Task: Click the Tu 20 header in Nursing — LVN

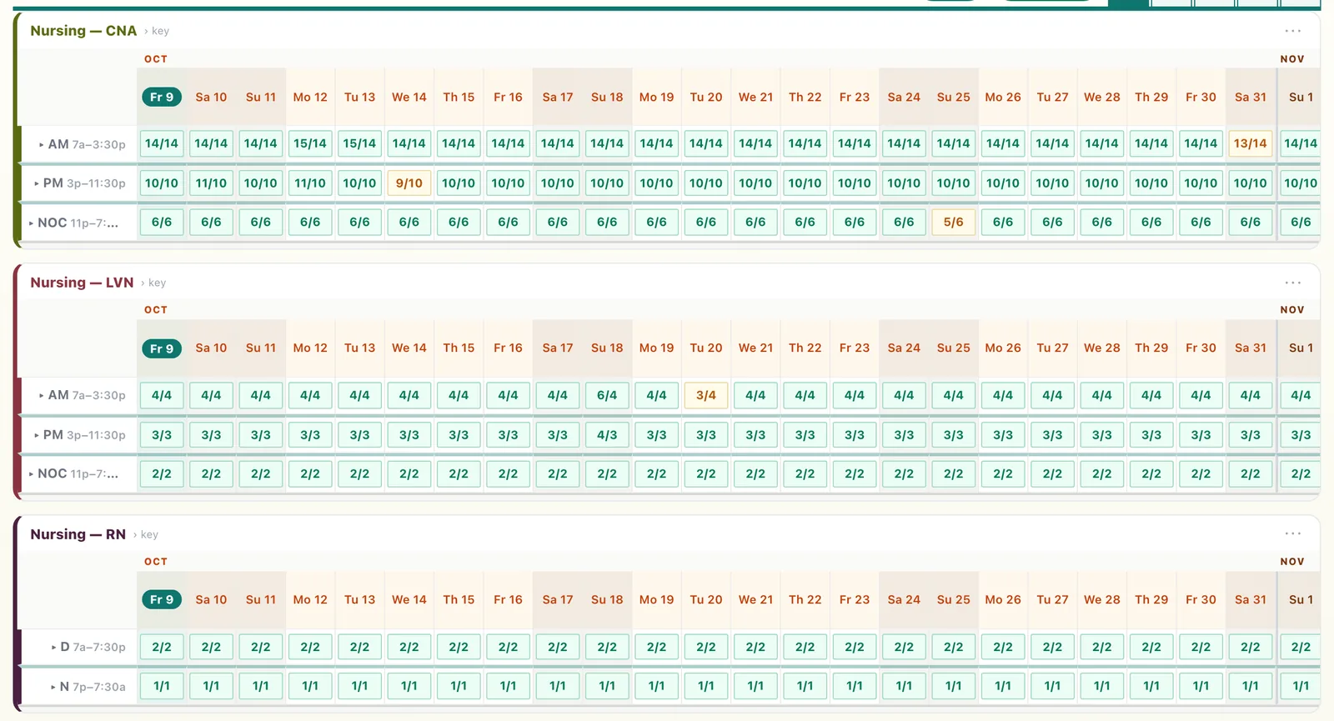Action: click(706, 348)
